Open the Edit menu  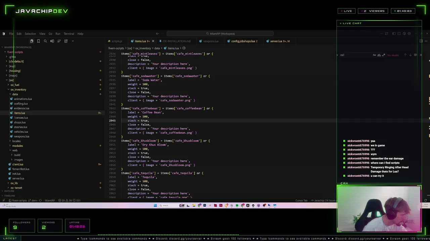click(19, 34)
